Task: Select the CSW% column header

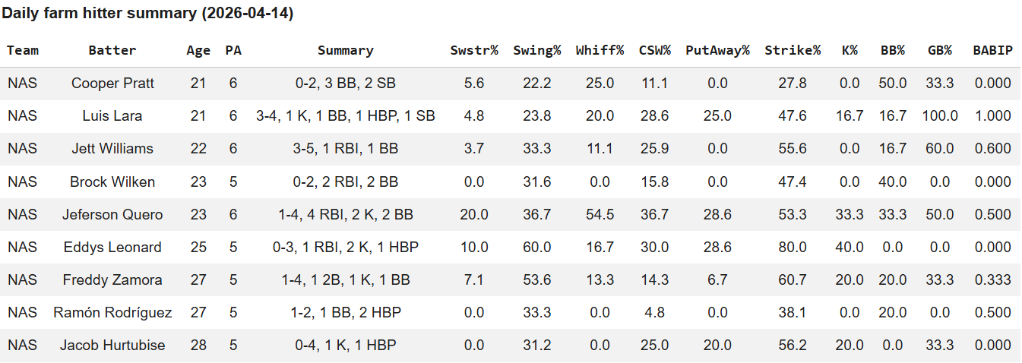Action: click(655, 51)
